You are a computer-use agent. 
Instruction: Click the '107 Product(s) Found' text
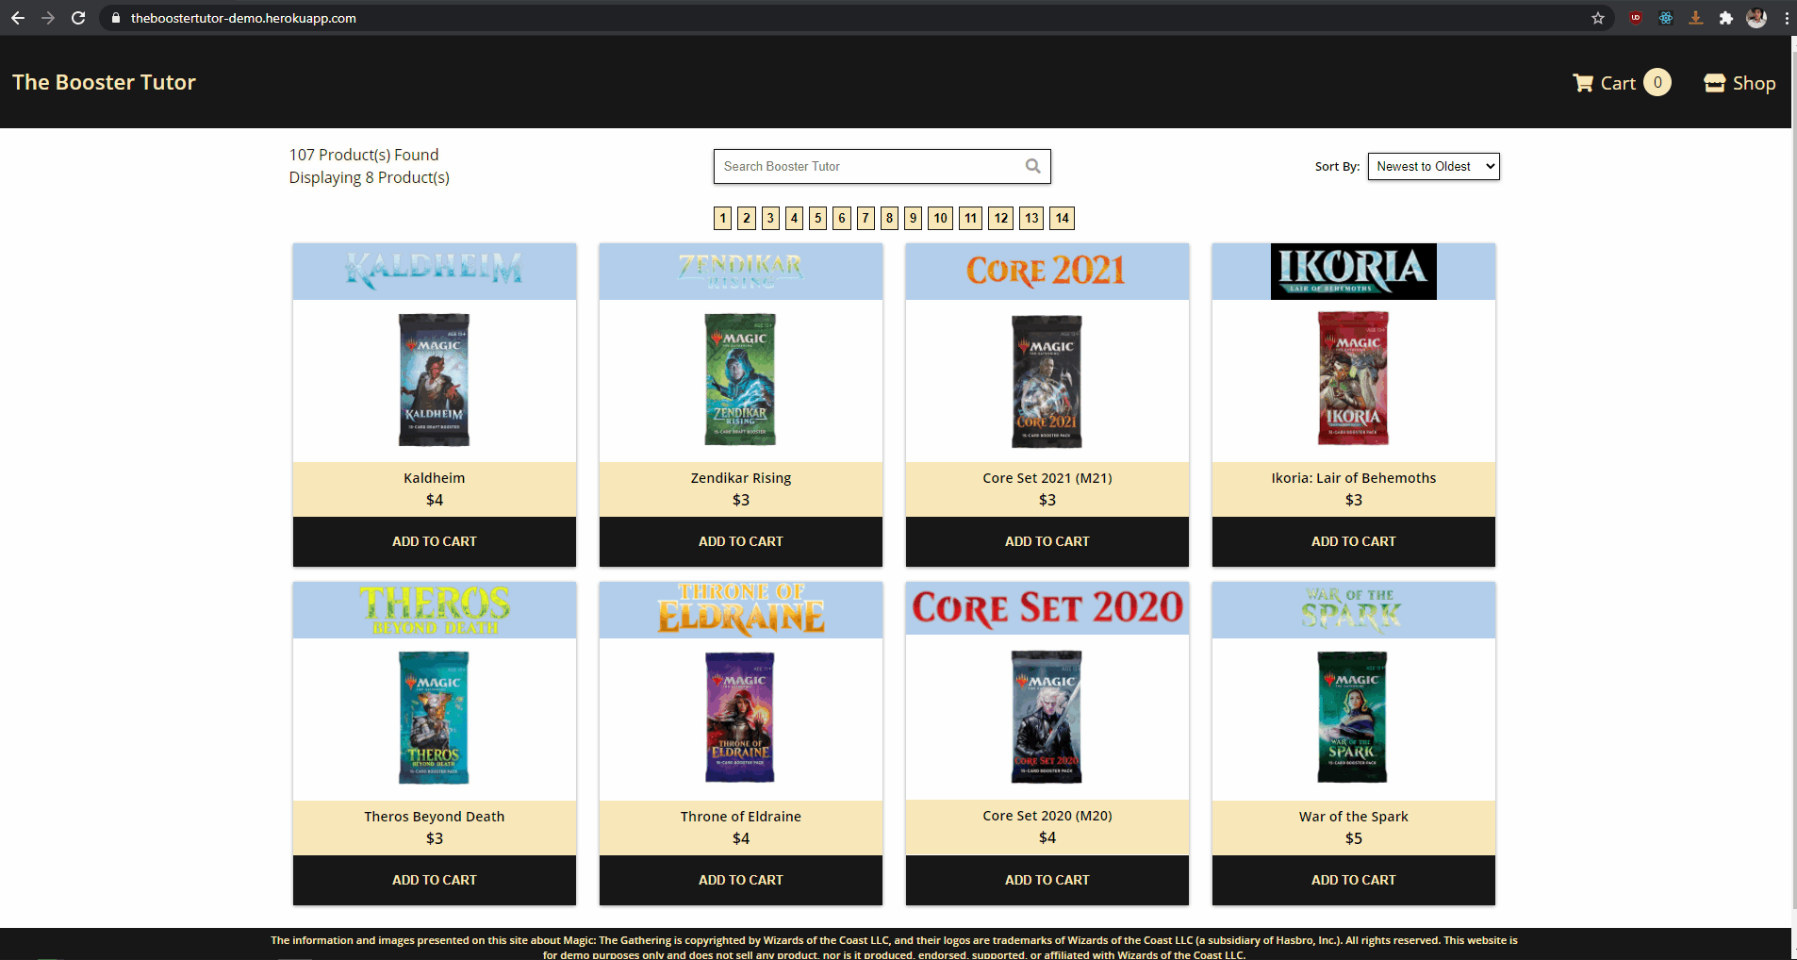[x=364, y=155]
